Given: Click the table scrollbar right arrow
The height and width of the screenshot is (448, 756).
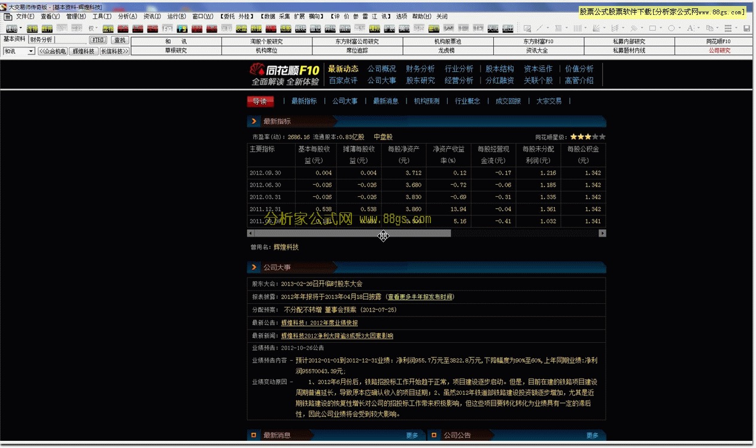Looking at the screenshot, I should coord(602,233).
